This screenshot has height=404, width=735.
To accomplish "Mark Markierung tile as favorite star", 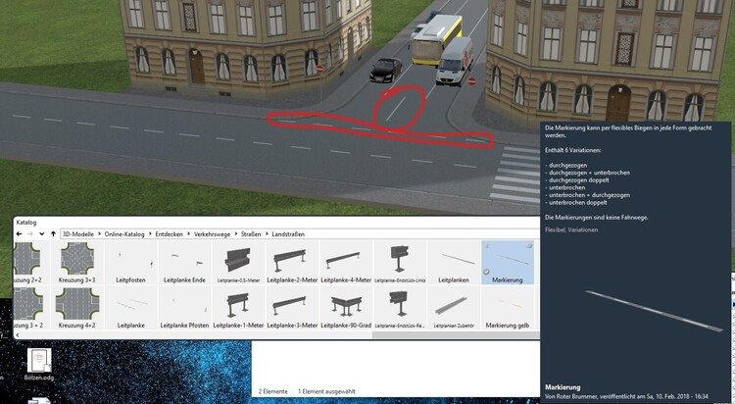I will pos(486,246).
